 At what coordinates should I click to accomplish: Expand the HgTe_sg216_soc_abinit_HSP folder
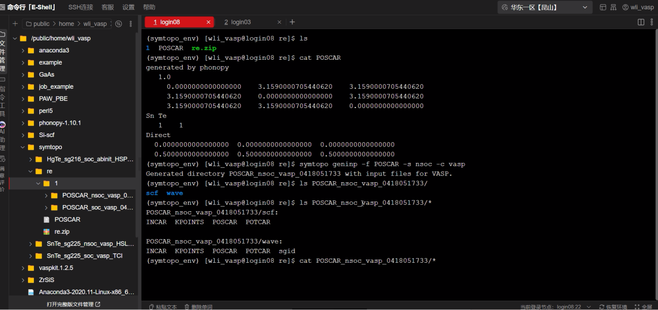tap(31, 159)
